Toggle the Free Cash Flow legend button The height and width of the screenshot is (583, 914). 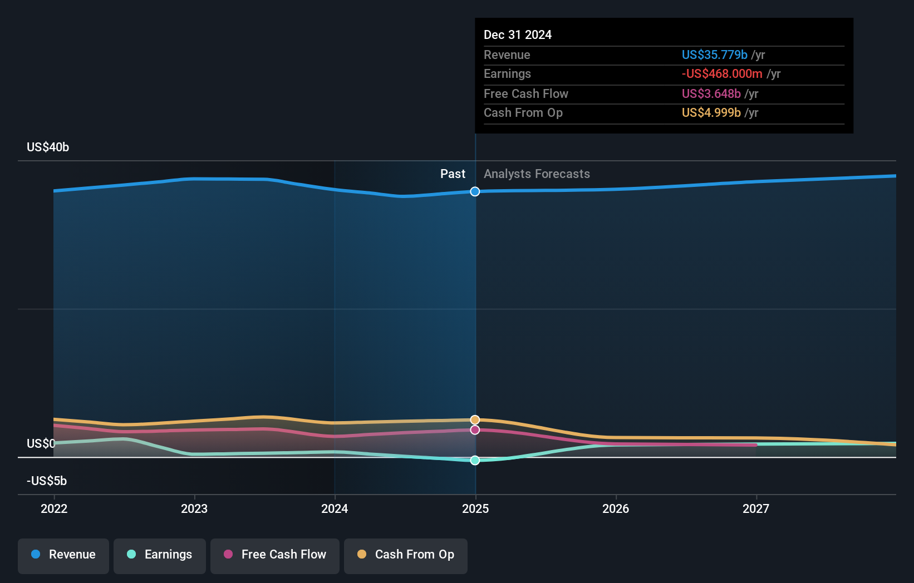pyautogui.click(x=275, y=556)
